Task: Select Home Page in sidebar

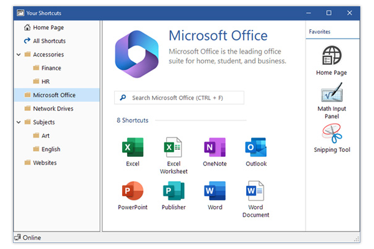Action: [x=49, y=27]
